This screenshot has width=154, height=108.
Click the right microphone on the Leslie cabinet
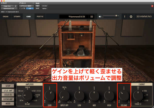[91, 25]
